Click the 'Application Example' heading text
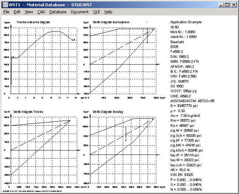Screen dimensions: 239x194 point(186,22)
